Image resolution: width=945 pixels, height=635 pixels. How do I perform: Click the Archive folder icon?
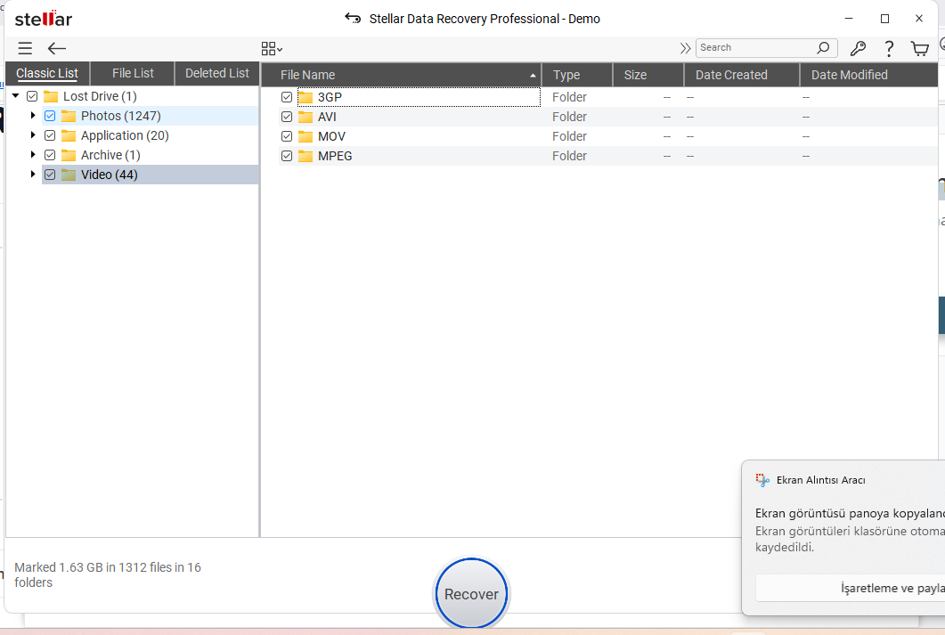(69, 155)
